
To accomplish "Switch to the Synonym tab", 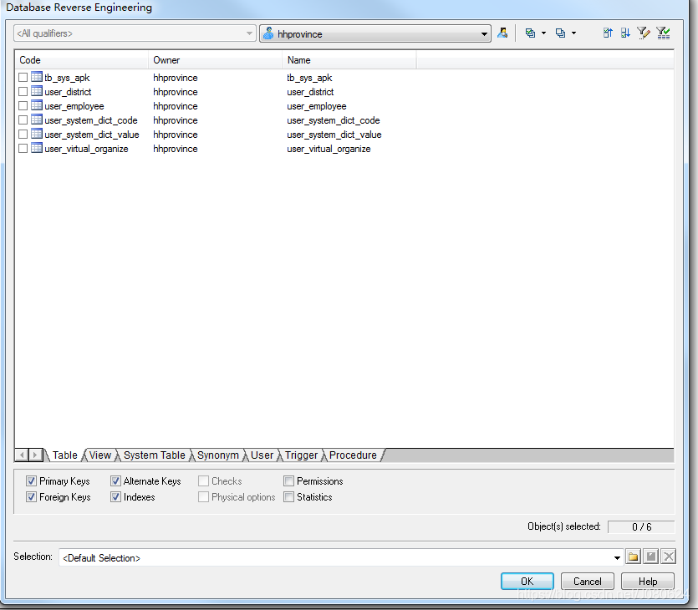I will (x=217, y=455).
